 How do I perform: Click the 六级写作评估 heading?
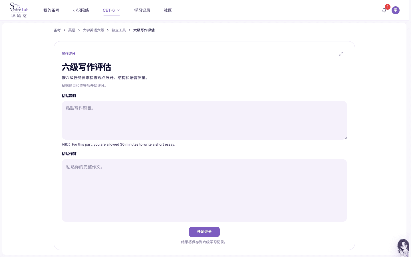click(x=86, y=67)
